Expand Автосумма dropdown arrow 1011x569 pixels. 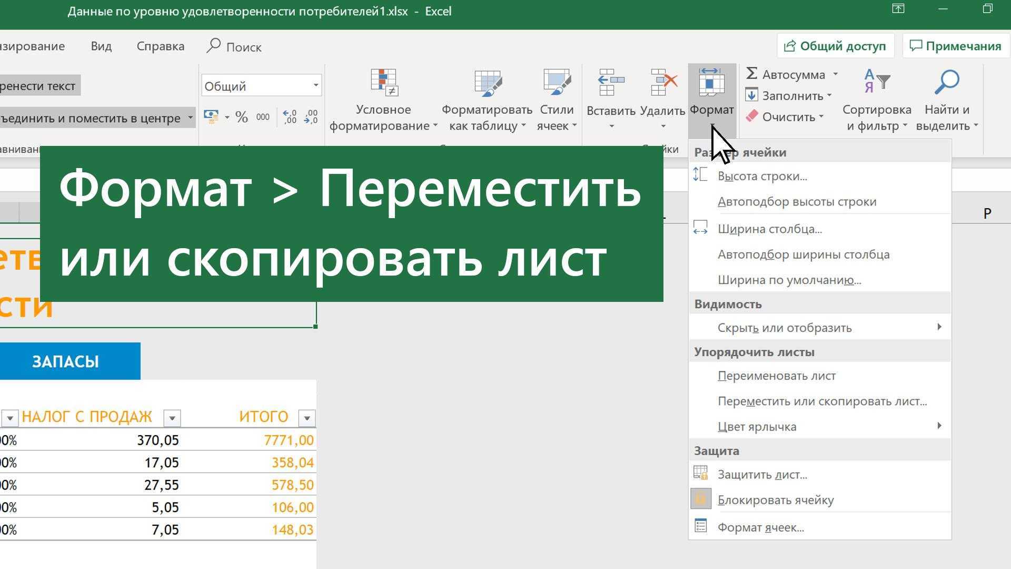tap(835, 74)
